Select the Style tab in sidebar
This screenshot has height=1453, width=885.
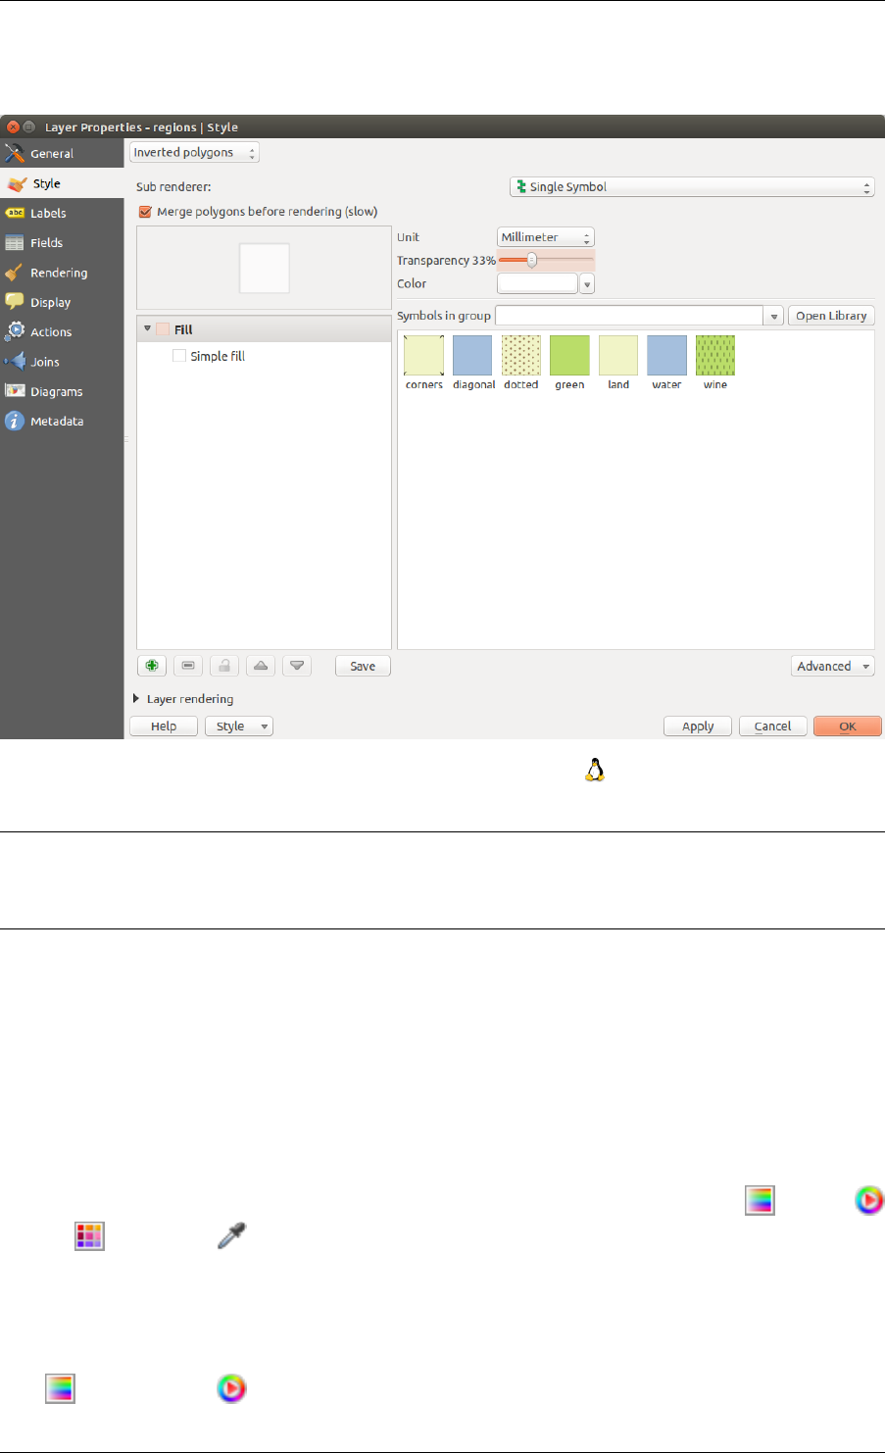pyautogui.click(x=62, y=183)
